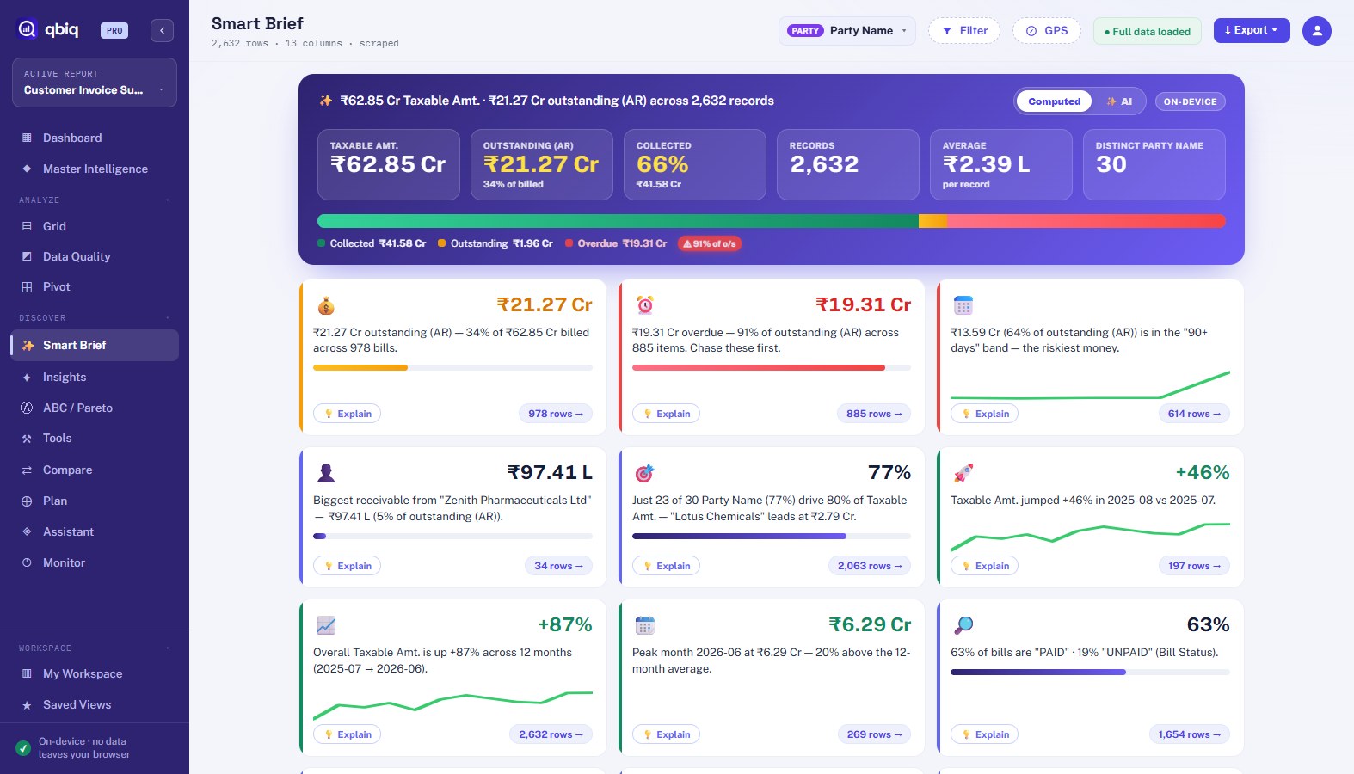The image size is (1354, 774).
Task: Collapse the ANALYZE section
Action: (168, 200)
